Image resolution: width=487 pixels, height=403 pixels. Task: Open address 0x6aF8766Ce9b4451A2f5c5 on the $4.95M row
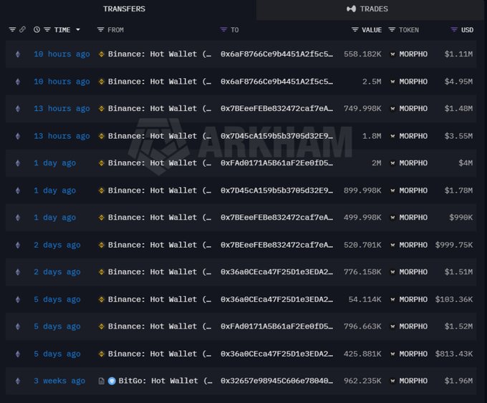point(276,82)
